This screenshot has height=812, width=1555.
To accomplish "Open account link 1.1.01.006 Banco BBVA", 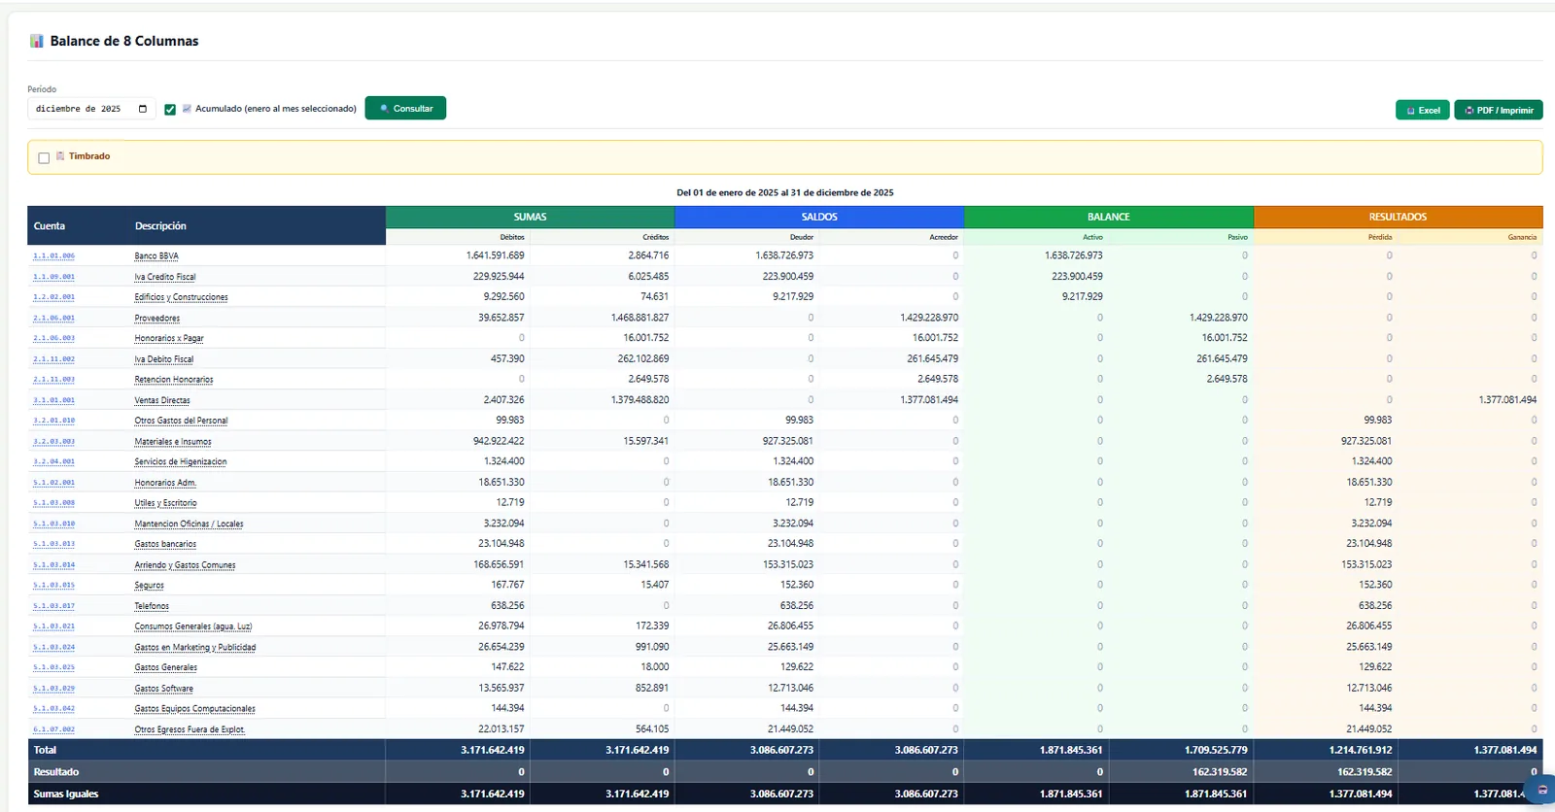I will pos(53,256).
